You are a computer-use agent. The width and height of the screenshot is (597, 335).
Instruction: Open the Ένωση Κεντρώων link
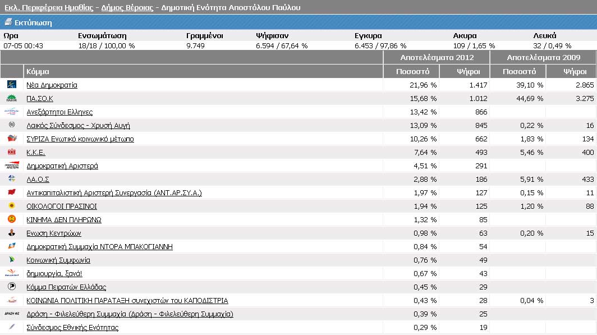(x=54, y=233)
